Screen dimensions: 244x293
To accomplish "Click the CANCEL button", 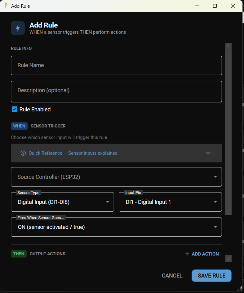I will (x=172, y=276).
